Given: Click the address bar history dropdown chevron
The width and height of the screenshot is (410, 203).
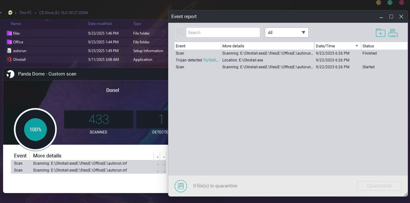Looking at the screenshot, I should (x=1, y=13).
